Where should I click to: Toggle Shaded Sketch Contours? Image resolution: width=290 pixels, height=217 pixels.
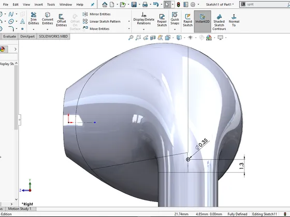pos(219,22)
